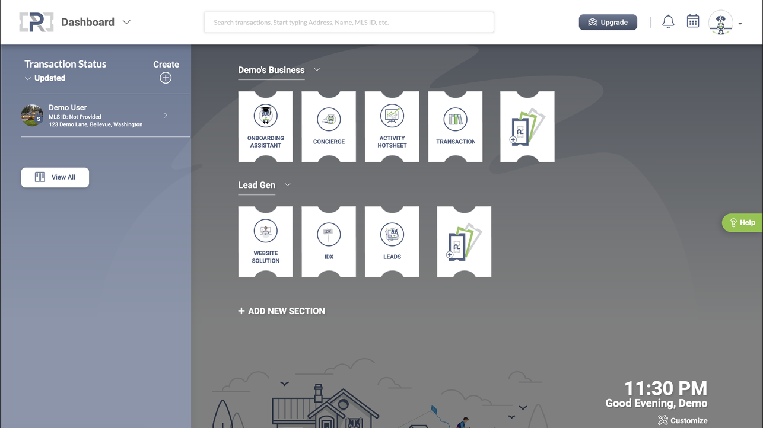Open the calendar icon
Image resolution: width=763 pixels, height=428 pixels.
point(693,21)
